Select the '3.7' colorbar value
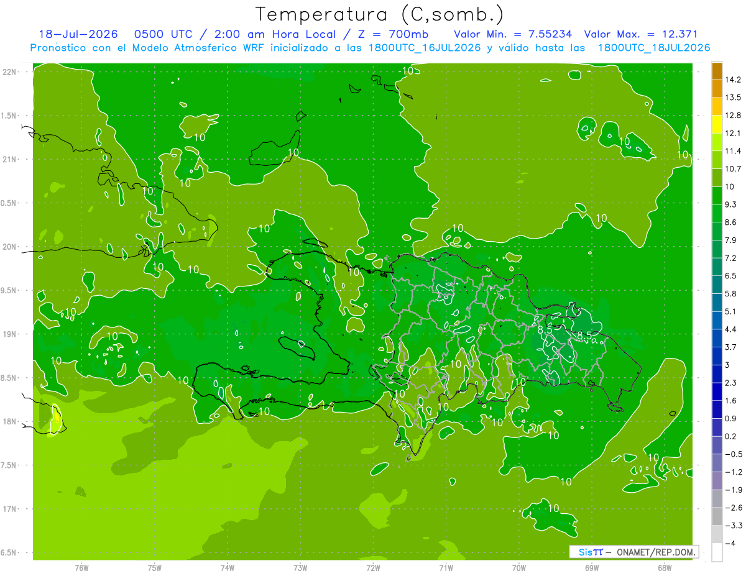The width and height of the screenshot is (746, 576). point(731,347)
